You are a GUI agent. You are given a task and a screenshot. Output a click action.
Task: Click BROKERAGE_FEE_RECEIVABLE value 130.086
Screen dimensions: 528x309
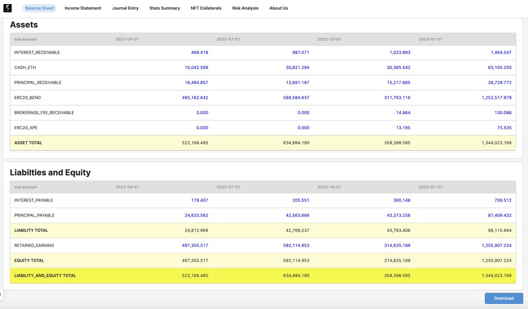tap(503, 113)
